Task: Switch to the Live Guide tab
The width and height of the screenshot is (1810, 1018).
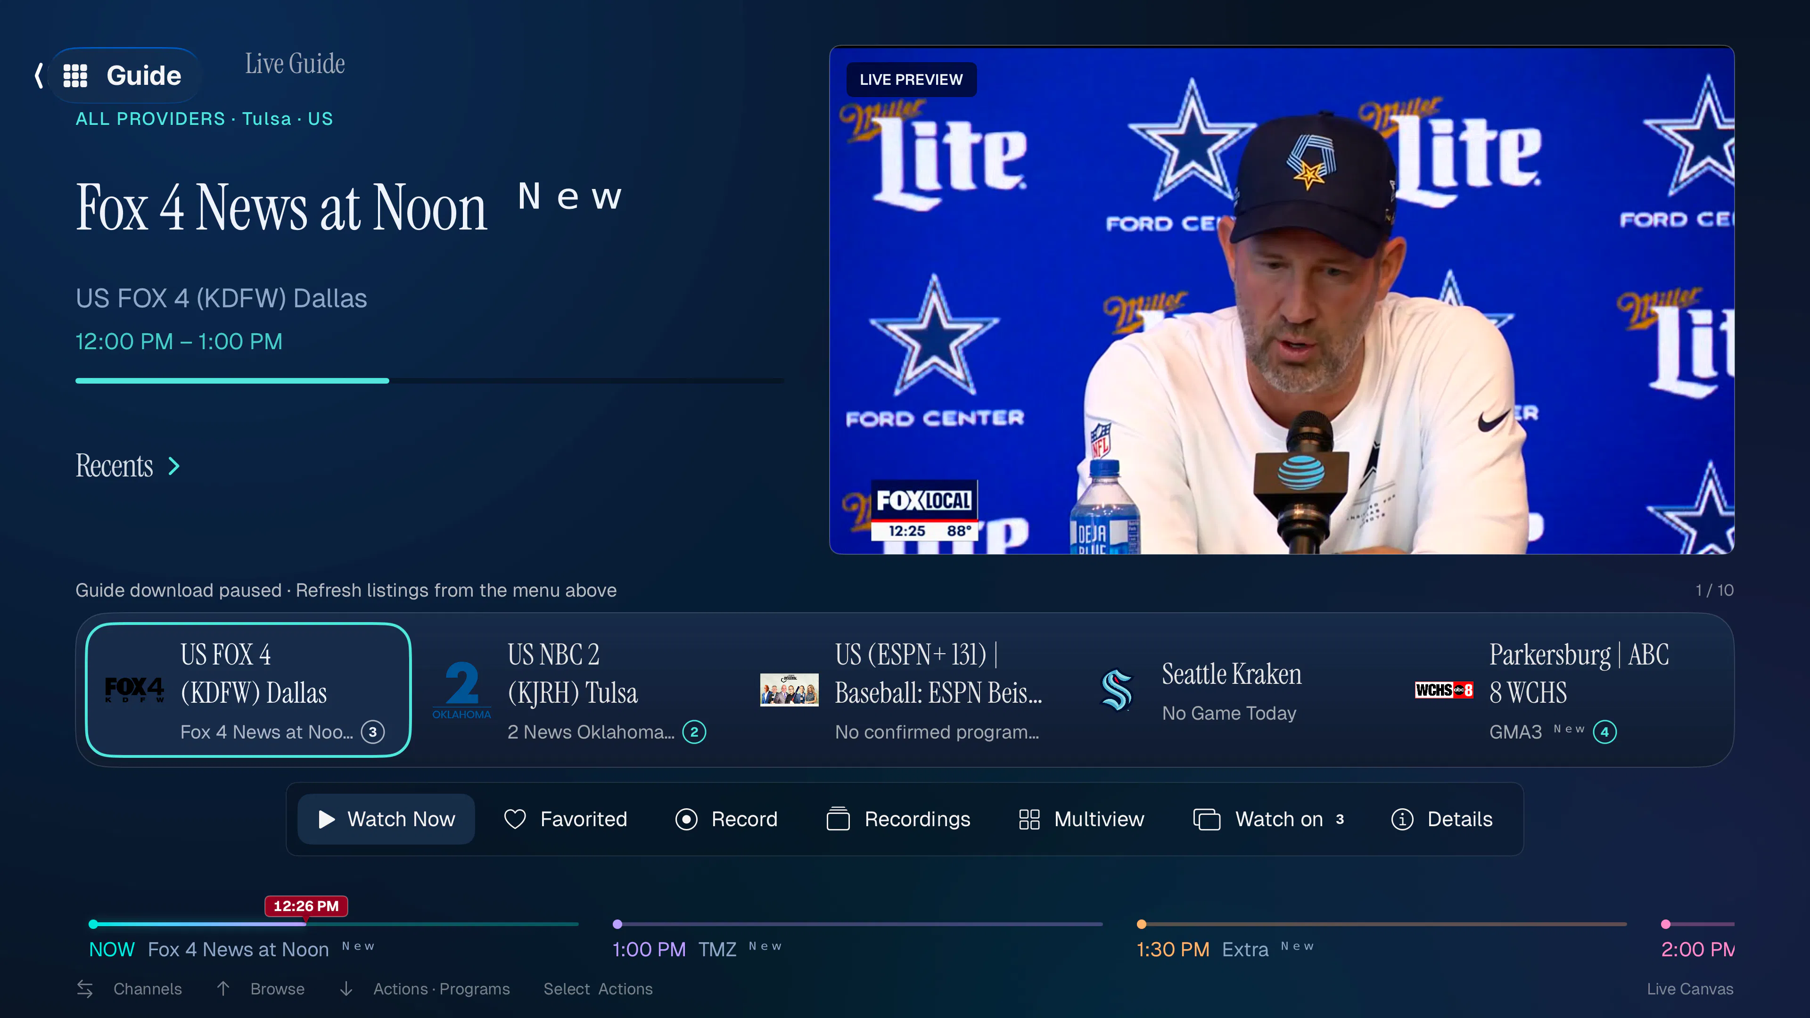Action: 295,64
